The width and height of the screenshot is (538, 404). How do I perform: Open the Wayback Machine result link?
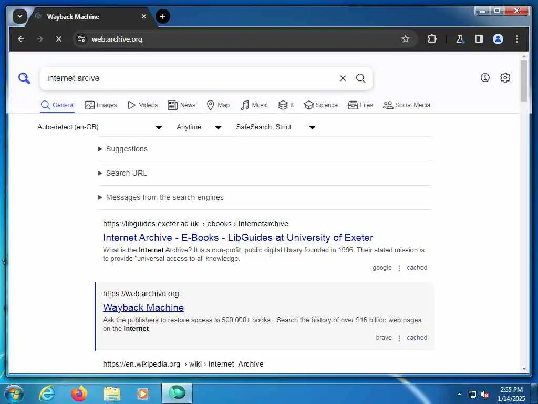point(143,307)
